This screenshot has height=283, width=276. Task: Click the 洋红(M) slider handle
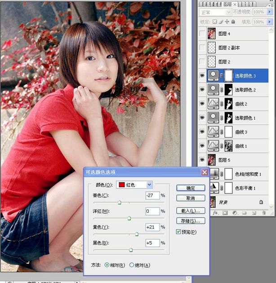click(x=129, y=218)
